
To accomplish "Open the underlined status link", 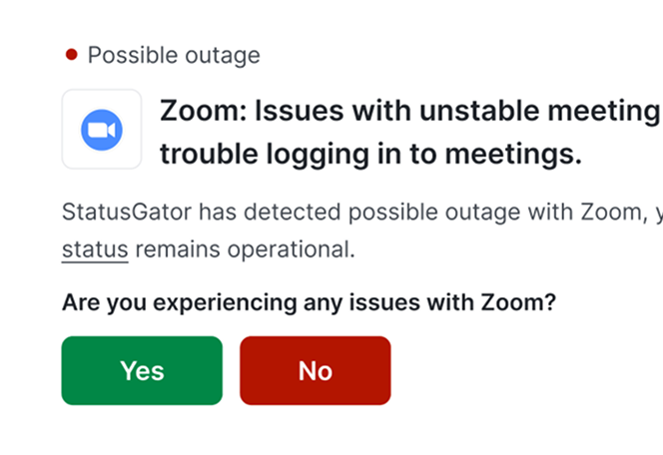I will tap(95, 248).
